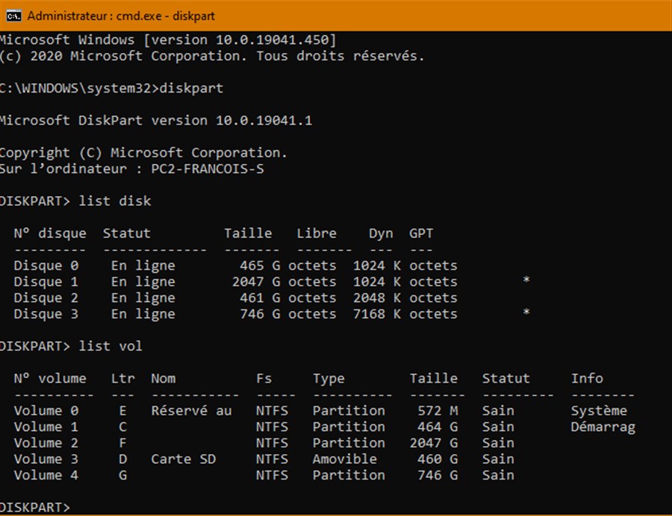Click the computer name 'PC2-FRANCOIS-S'
This screenshot has width=672, height=516.
(208, 169)
